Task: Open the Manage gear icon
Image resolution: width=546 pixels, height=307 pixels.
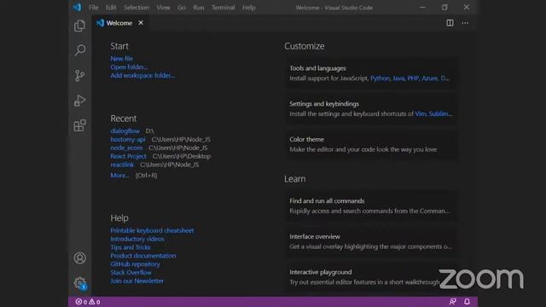Action: (x=79, y=283)
